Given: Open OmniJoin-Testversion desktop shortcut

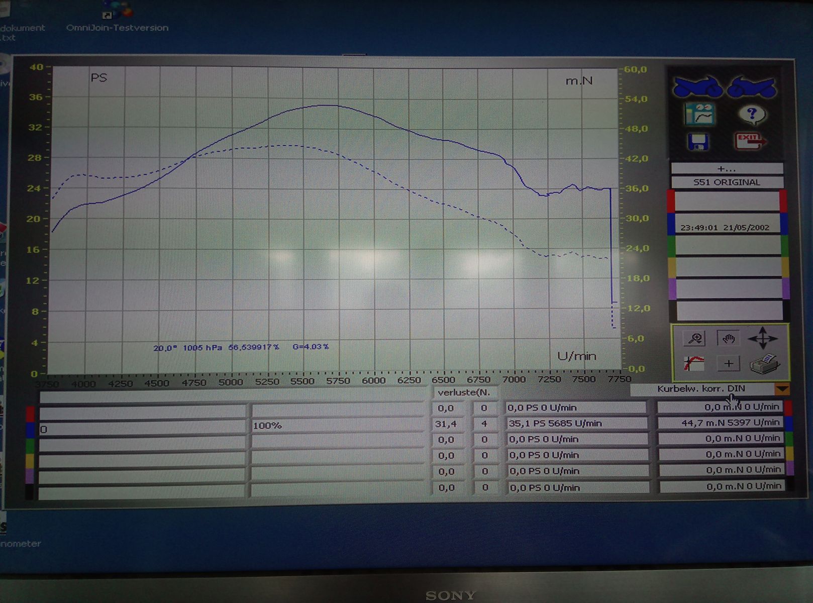Looking at the screenshot, I should (117, 18).
